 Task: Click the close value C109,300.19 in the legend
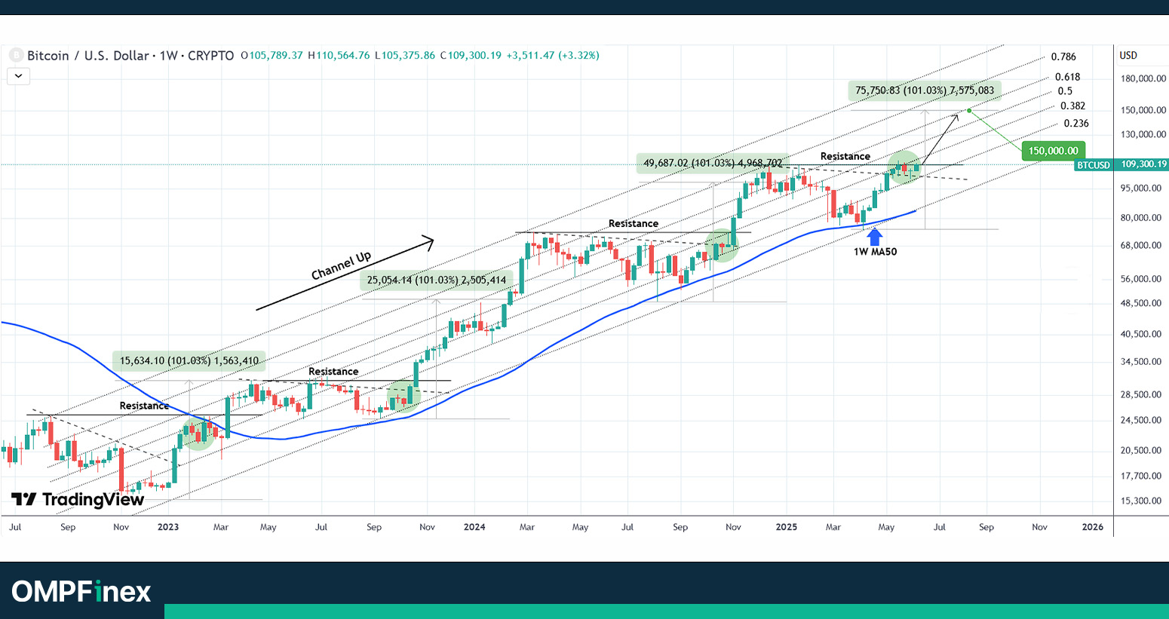coord(471,56)
